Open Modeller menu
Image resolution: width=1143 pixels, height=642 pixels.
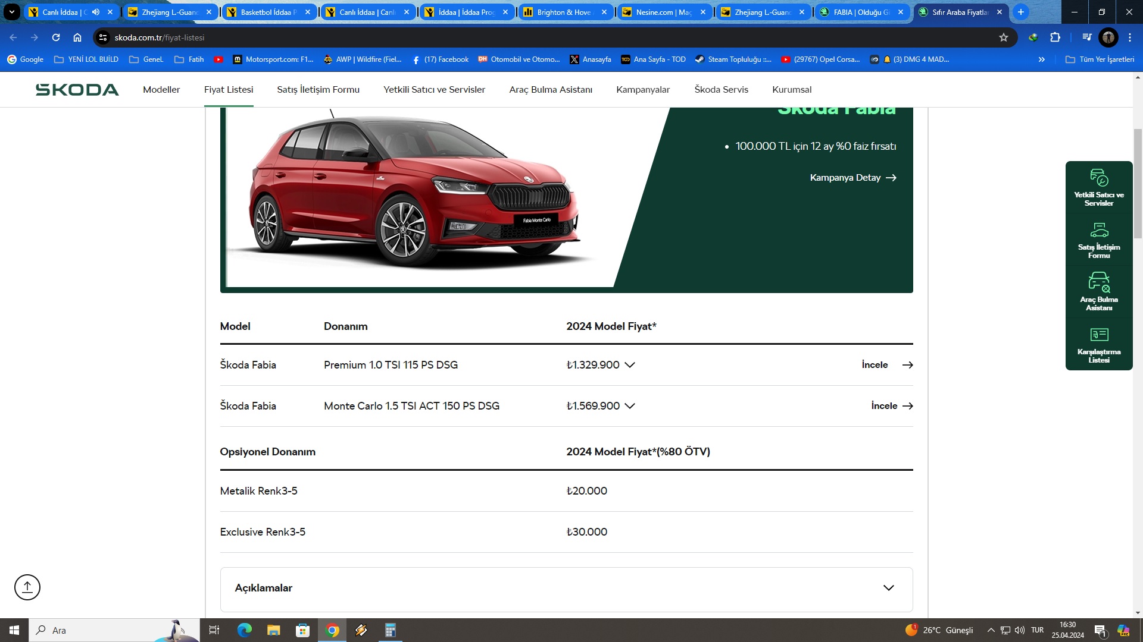click(161, 90)
